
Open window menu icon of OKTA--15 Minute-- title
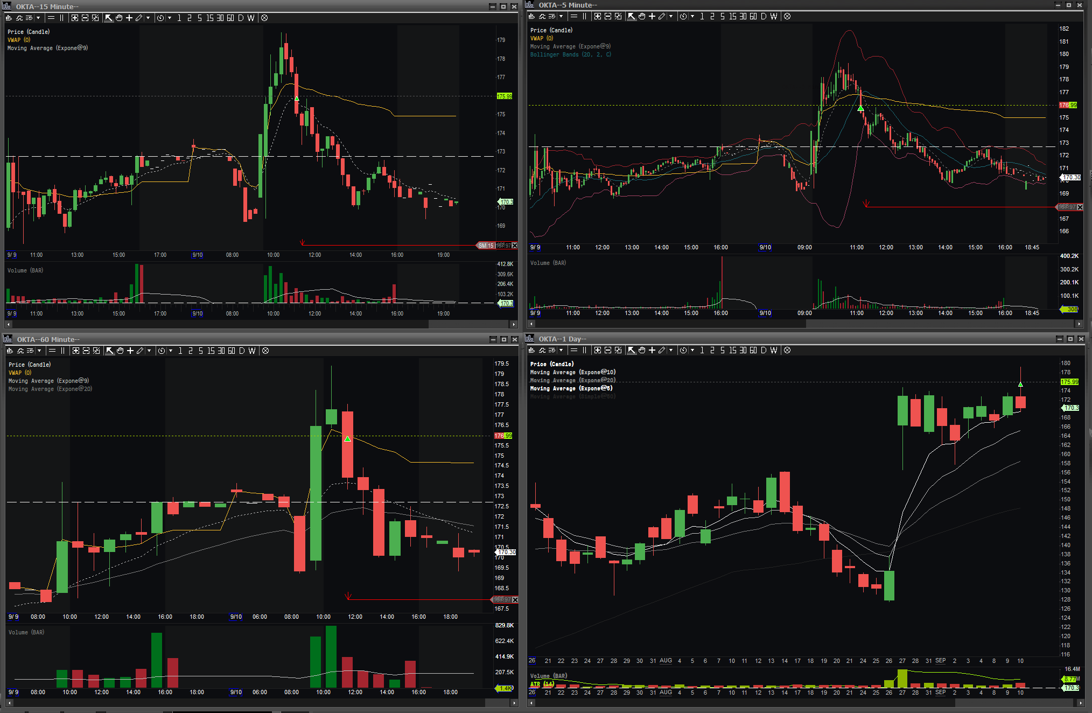click(x=7, y=6)
